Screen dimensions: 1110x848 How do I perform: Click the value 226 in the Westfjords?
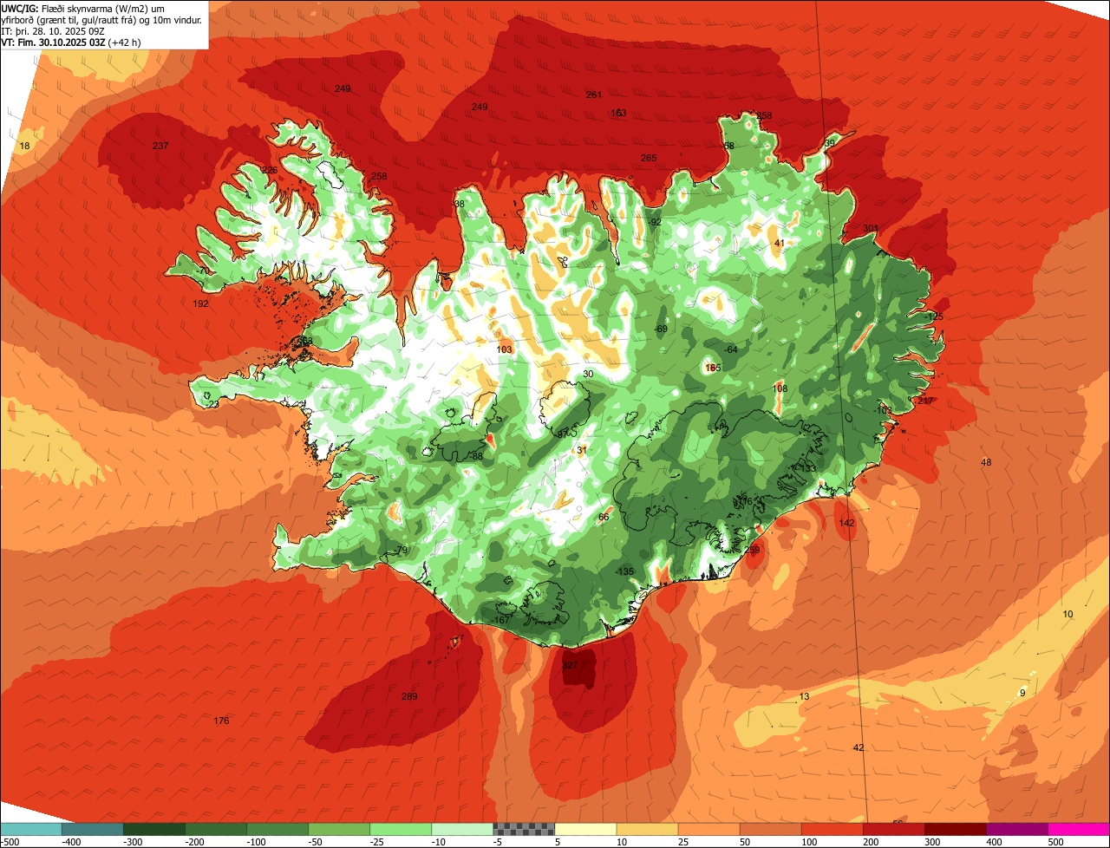coord(270,170)
